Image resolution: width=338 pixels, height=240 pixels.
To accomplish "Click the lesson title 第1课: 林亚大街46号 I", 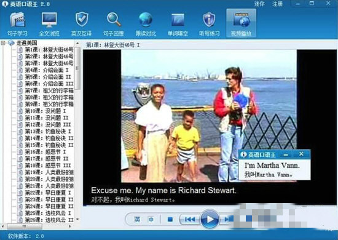I will click(112, 45).
